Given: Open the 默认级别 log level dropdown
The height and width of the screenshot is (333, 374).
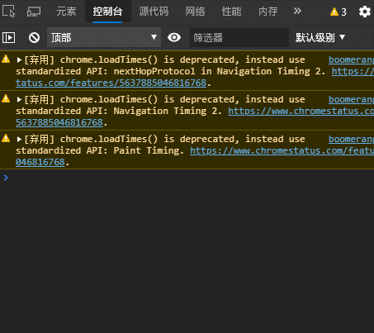Looking at the screenshot, I should (320, 37).
